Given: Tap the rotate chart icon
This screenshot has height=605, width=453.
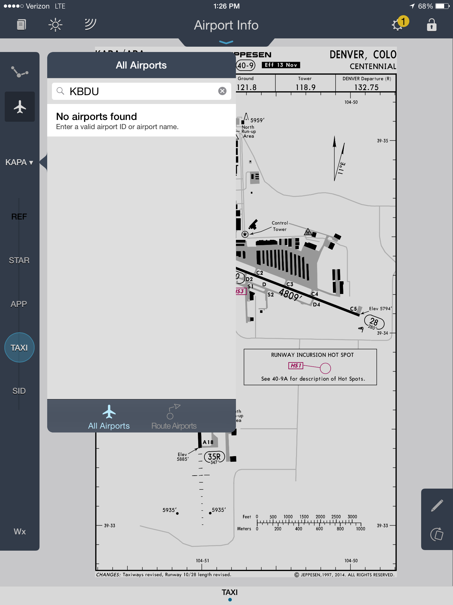Looking at the screenshot, I should pos(437,534).
